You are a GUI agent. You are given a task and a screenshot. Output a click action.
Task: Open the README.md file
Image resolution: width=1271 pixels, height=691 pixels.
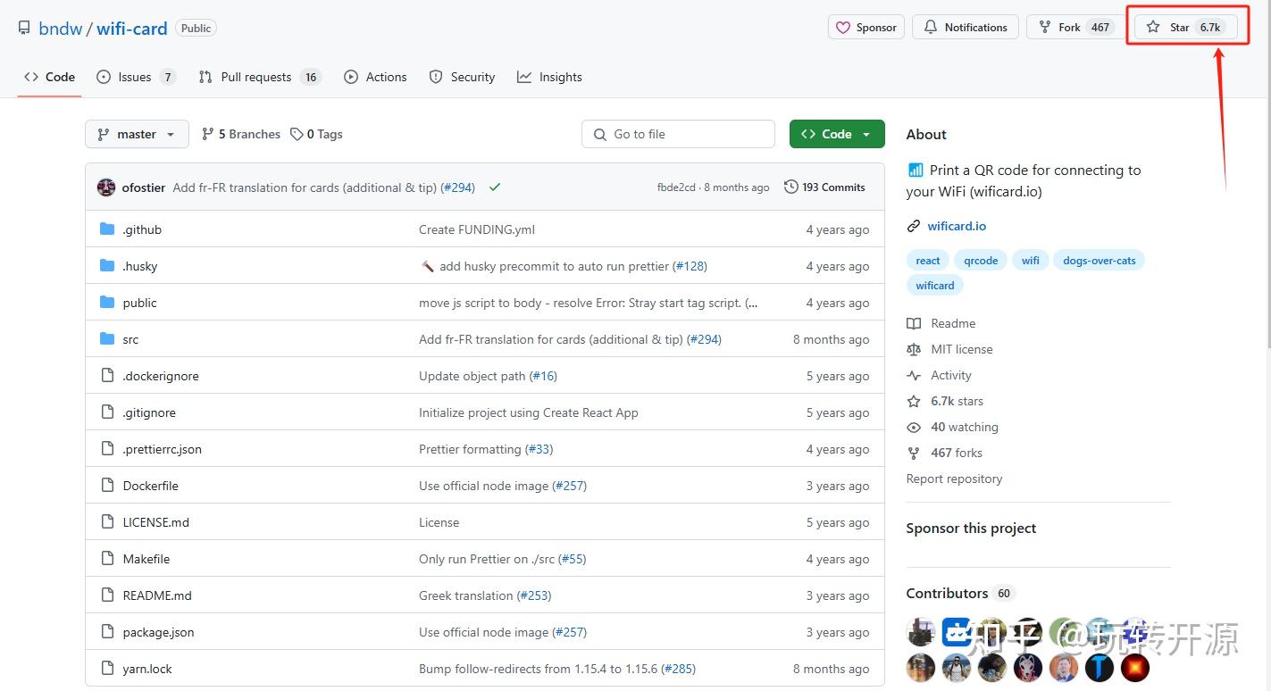point(157,595)
